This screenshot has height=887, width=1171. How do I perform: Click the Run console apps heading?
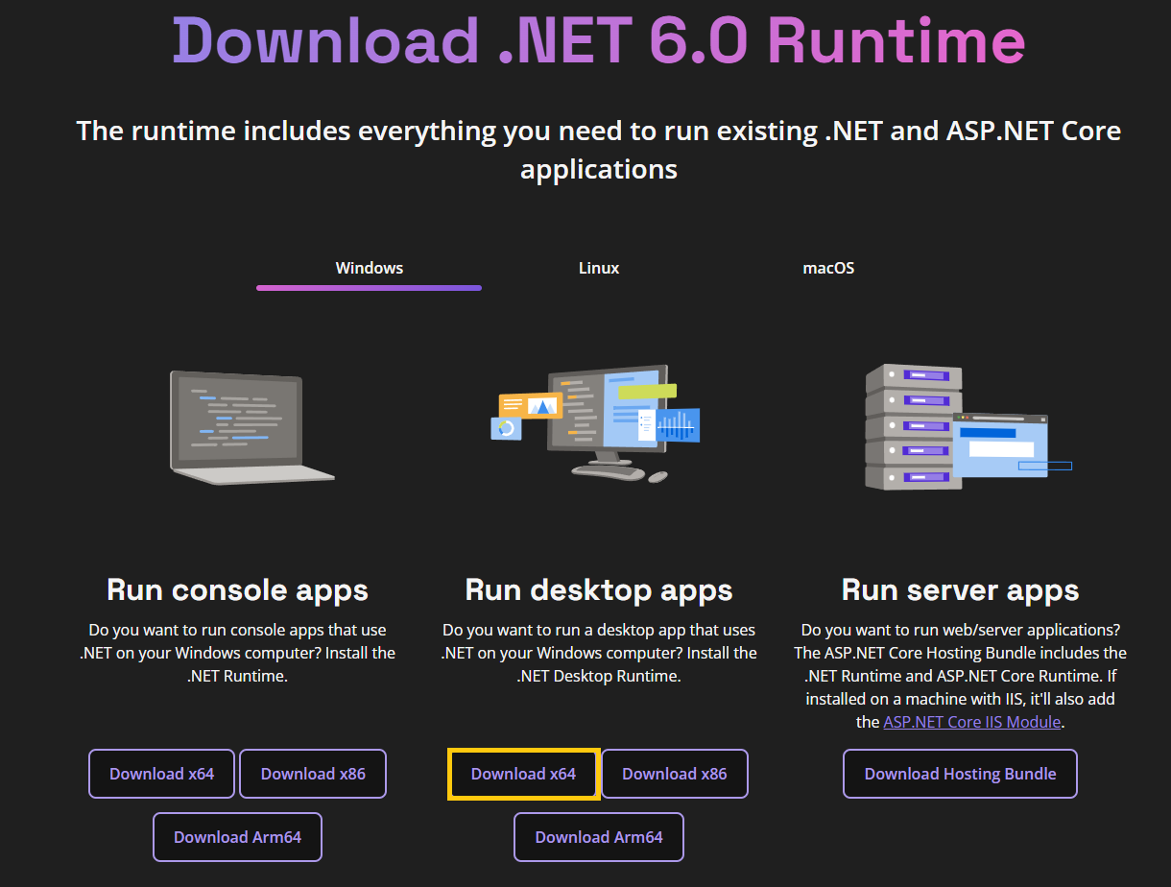click(237, 589)
